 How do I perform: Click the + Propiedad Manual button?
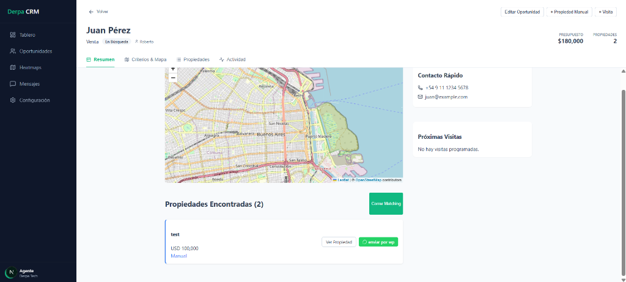click(x=569, y=12)
